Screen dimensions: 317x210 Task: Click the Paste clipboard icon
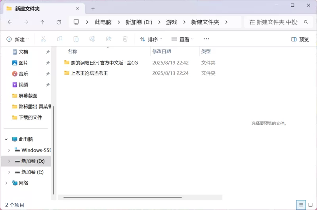[x=76, y=39]
